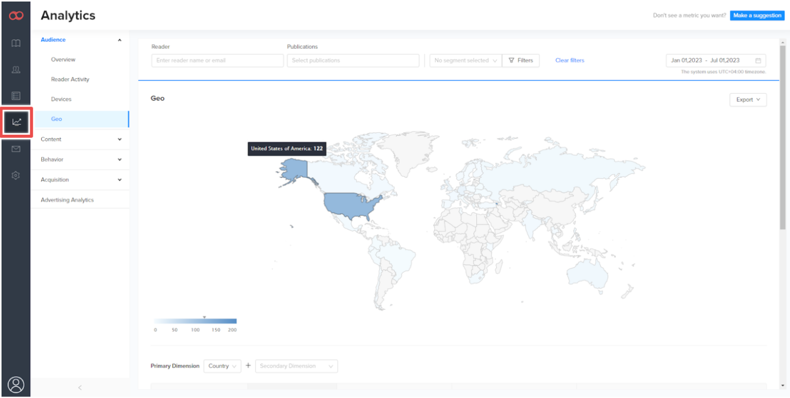Collapse the Audience section chevron

pyautogui.click(x=119, y=40)
